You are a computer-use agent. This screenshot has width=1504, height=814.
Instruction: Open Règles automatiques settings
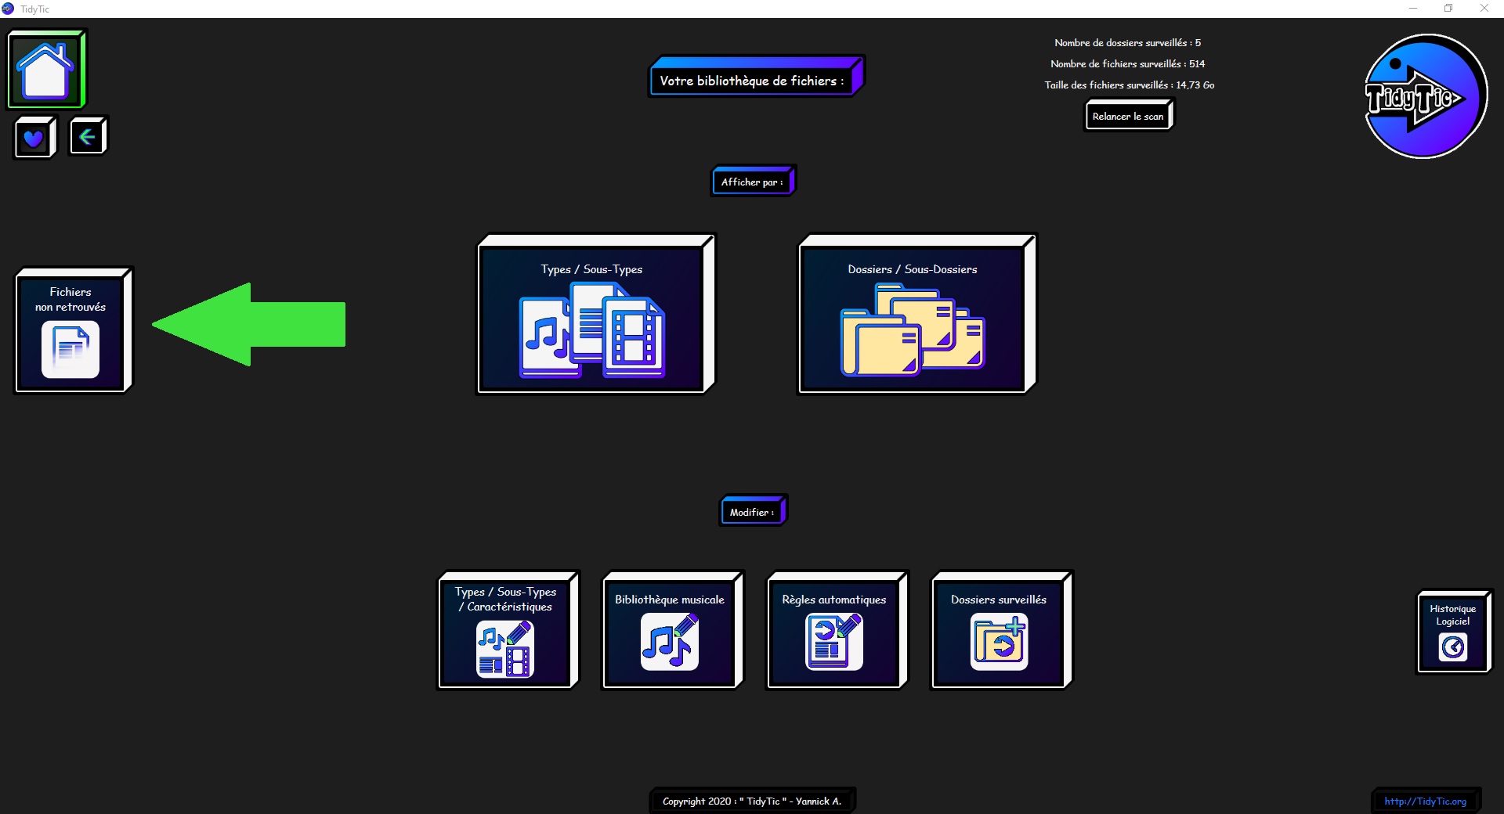point(837,631)
